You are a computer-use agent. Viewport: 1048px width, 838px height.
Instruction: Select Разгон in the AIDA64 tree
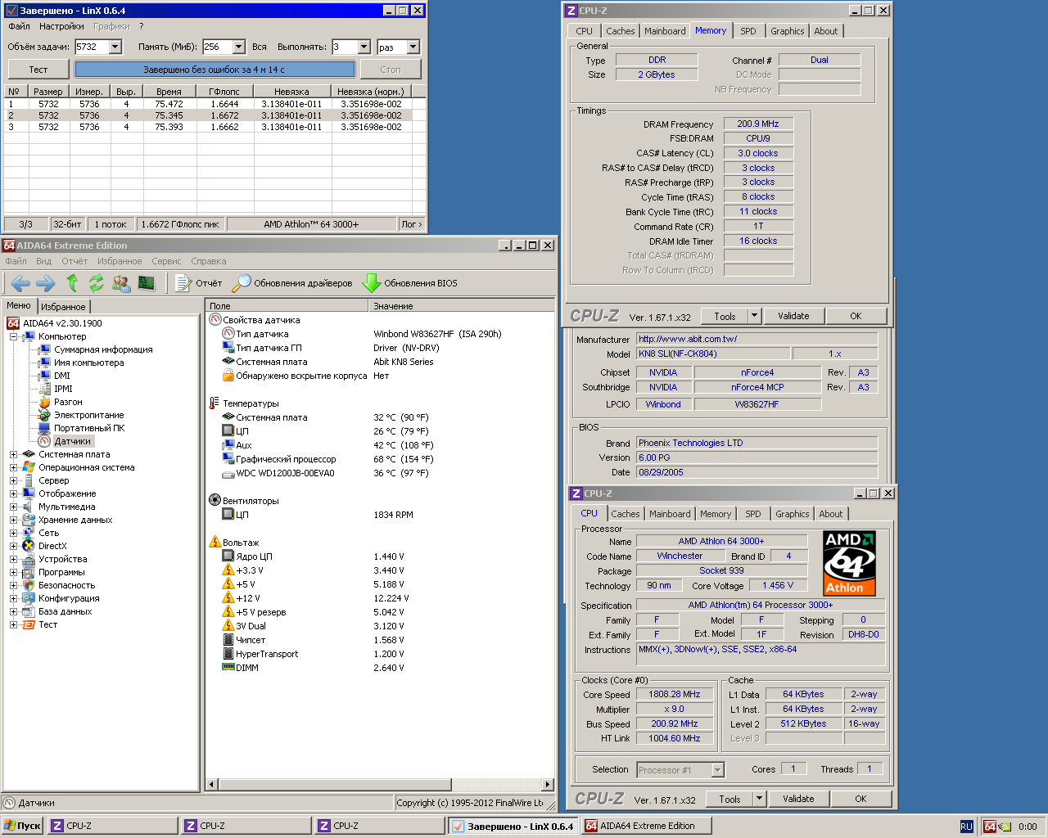(68, 402)
